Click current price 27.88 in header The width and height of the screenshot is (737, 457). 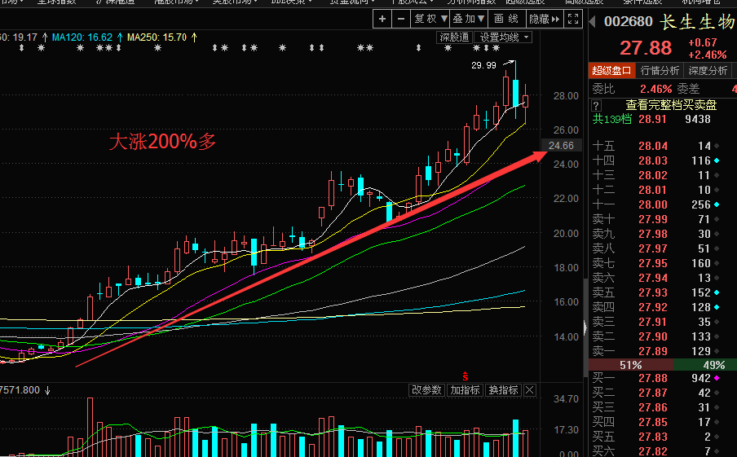pos(646,48)
